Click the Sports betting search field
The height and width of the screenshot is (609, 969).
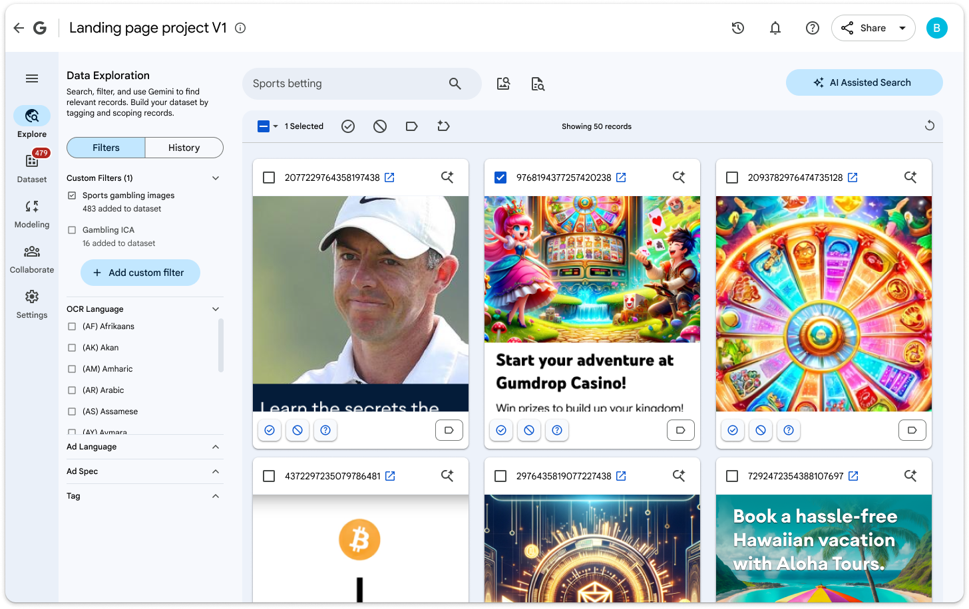(346, 84)
